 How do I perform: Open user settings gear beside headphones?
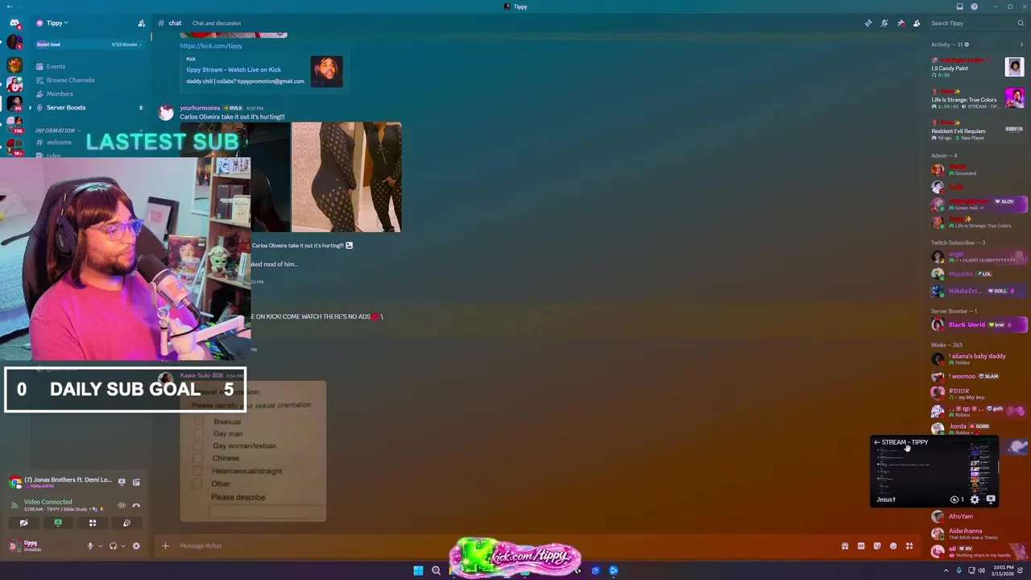coord(136,546)
